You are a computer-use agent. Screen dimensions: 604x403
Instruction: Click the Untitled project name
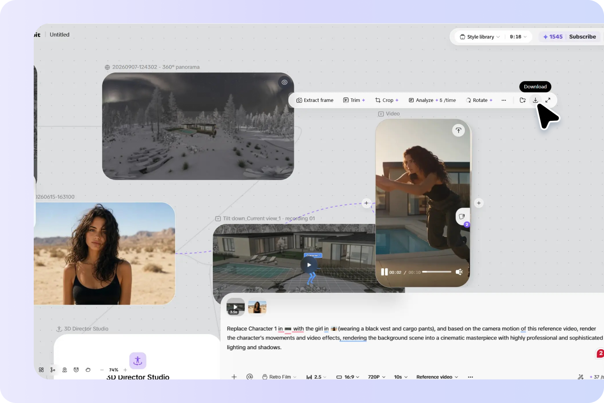tap(59, 35)
